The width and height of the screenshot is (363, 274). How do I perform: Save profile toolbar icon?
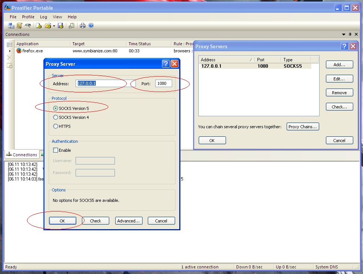point(60,26)
